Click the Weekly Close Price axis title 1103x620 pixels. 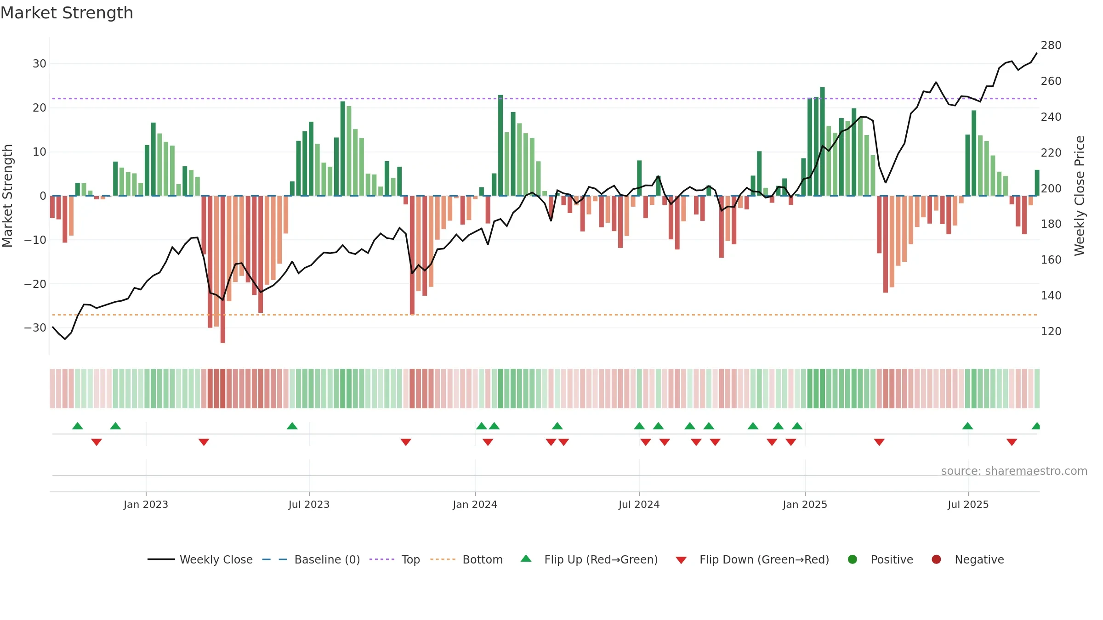[1080, 196]
